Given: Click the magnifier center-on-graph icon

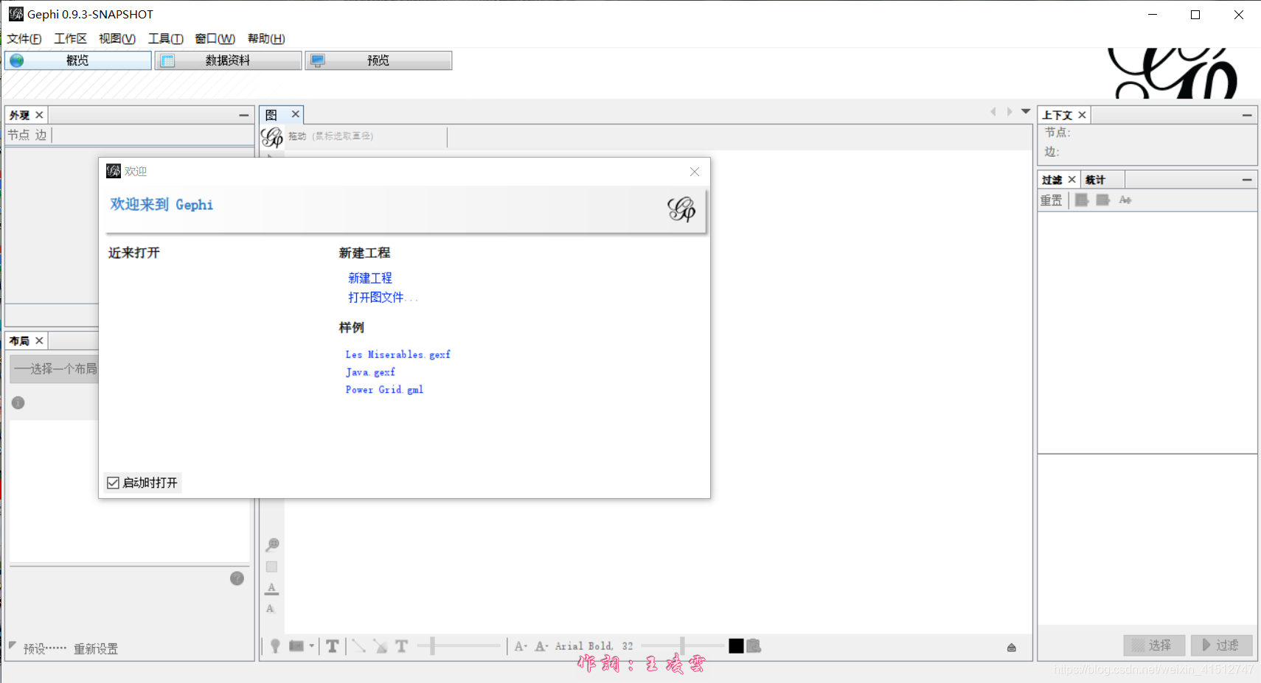Looking at the screenshot, I should click(272, 545).
